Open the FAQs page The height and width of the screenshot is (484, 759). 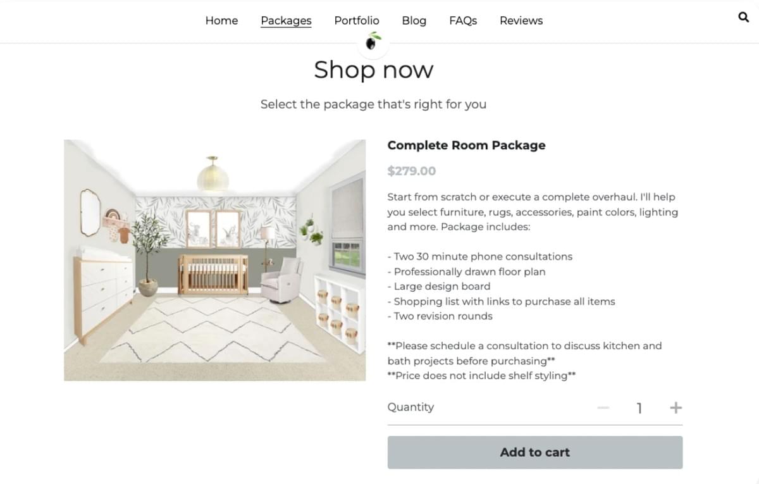coord(463,20)
